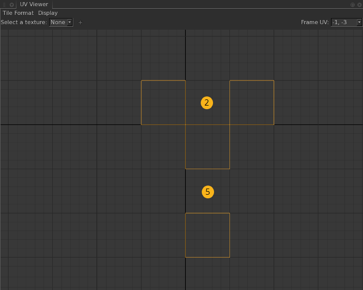Click the 'Frame UV:' label
The width and height of the screenshot is (363, 290).
(x=314, y=23)
